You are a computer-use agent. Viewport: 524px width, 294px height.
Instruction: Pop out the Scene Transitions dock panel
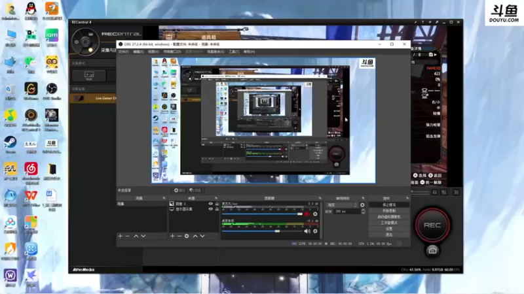click(x=364, y=198)
